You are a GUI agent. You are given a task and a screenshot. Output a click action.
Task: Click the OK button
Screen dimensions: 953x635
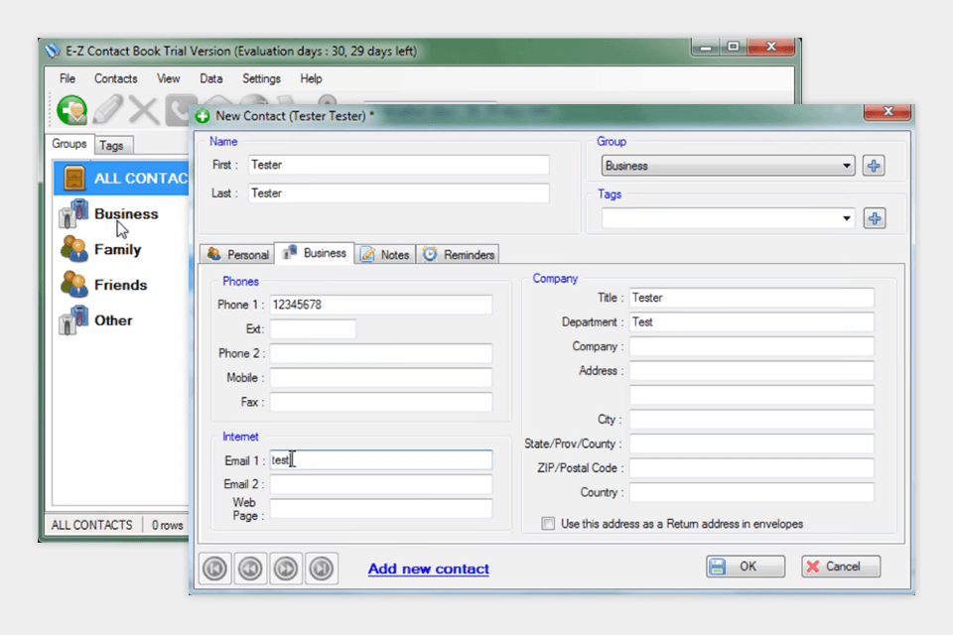[746, 567]
